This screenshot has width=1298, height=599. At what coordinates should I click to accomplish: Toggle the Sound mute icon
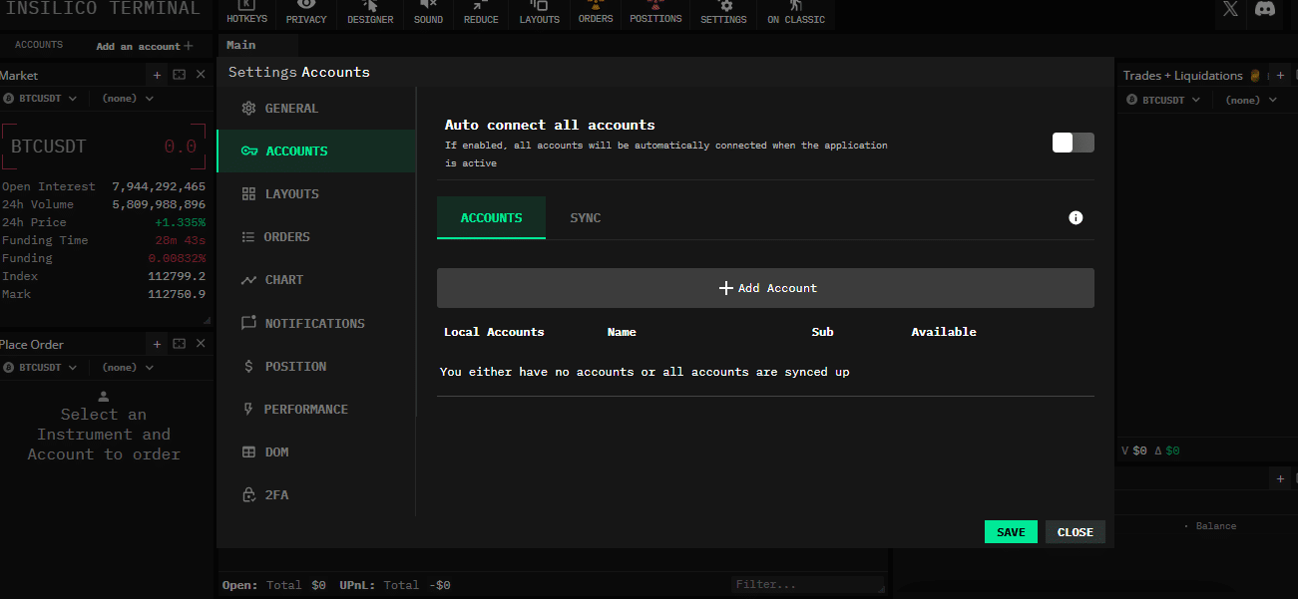tap(428, 13)
